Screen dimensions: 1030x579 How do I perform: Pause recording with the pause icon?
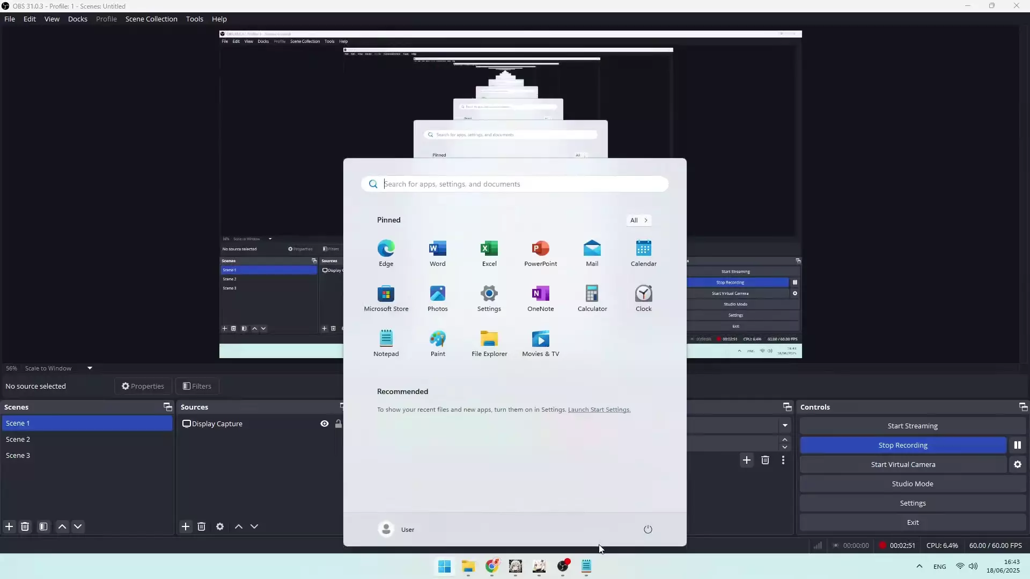coord(1017,445)
